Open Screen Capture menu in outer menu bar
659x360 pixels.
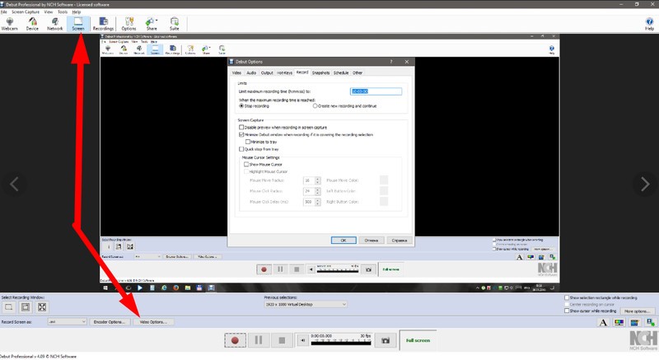point(26,12)
